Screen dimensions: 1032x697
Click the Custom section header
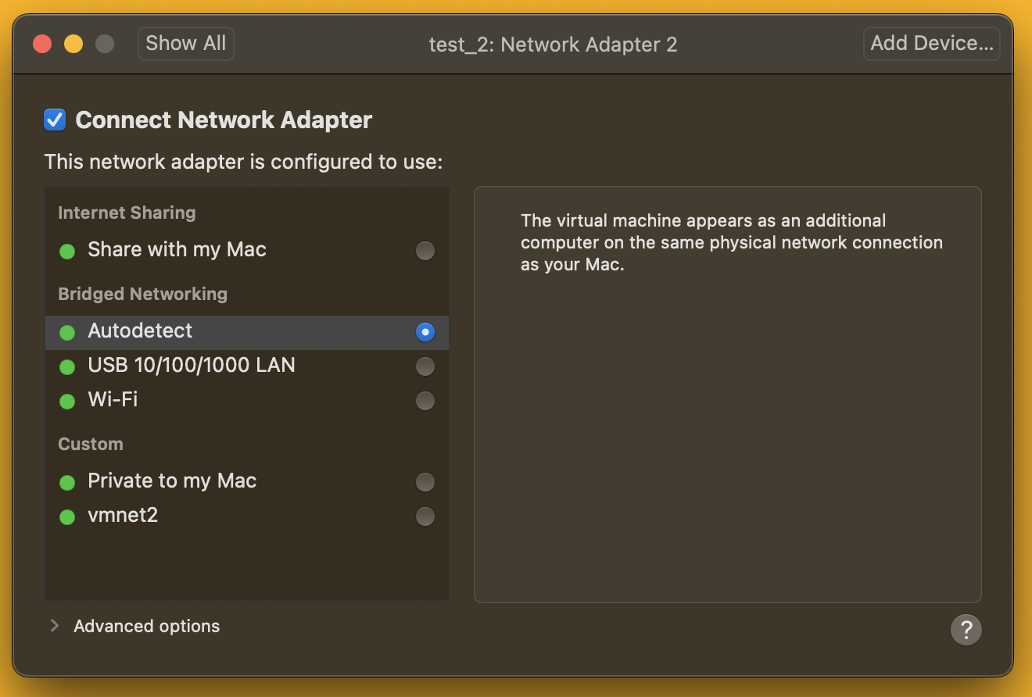click(91, 444)
